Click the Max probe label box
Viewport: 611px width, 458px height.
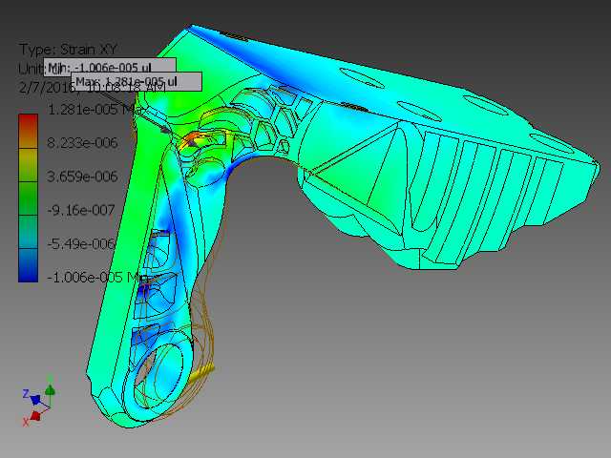[x=137, y=81]
